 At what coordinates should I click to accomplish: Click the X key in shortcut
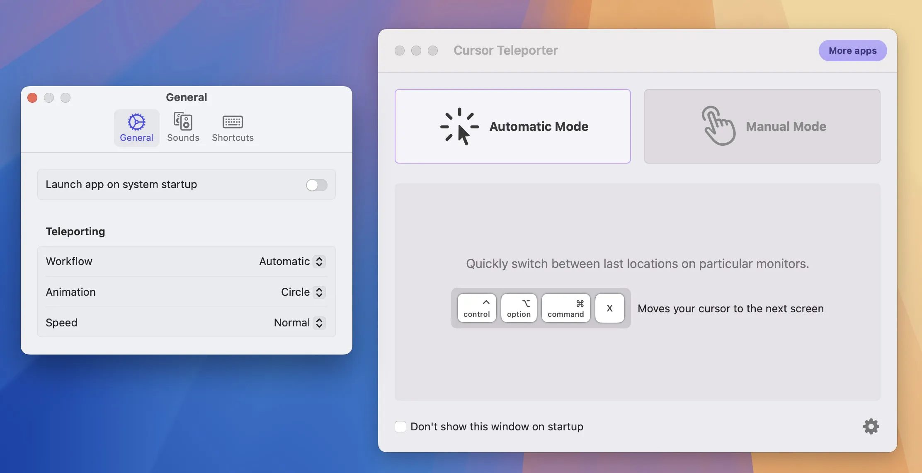click(609, 308)
